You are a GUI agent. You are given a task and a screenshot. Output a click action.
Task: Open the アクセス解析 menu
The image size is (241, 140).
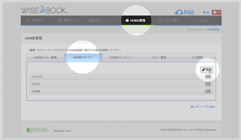pyautogui.click(x=169, y=20)
